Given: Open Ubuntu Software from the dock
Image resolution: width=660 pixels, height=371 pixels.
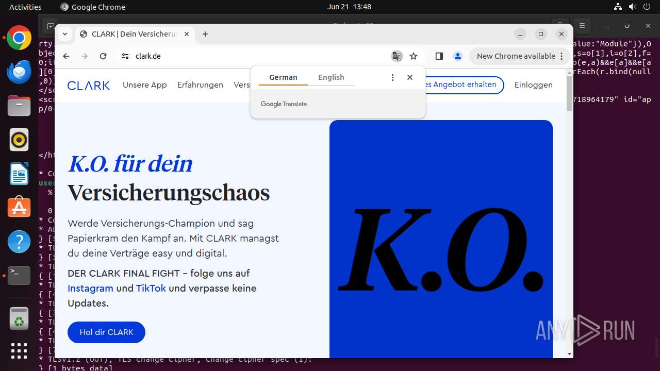Looking at the screenshot, I should 19,207.
